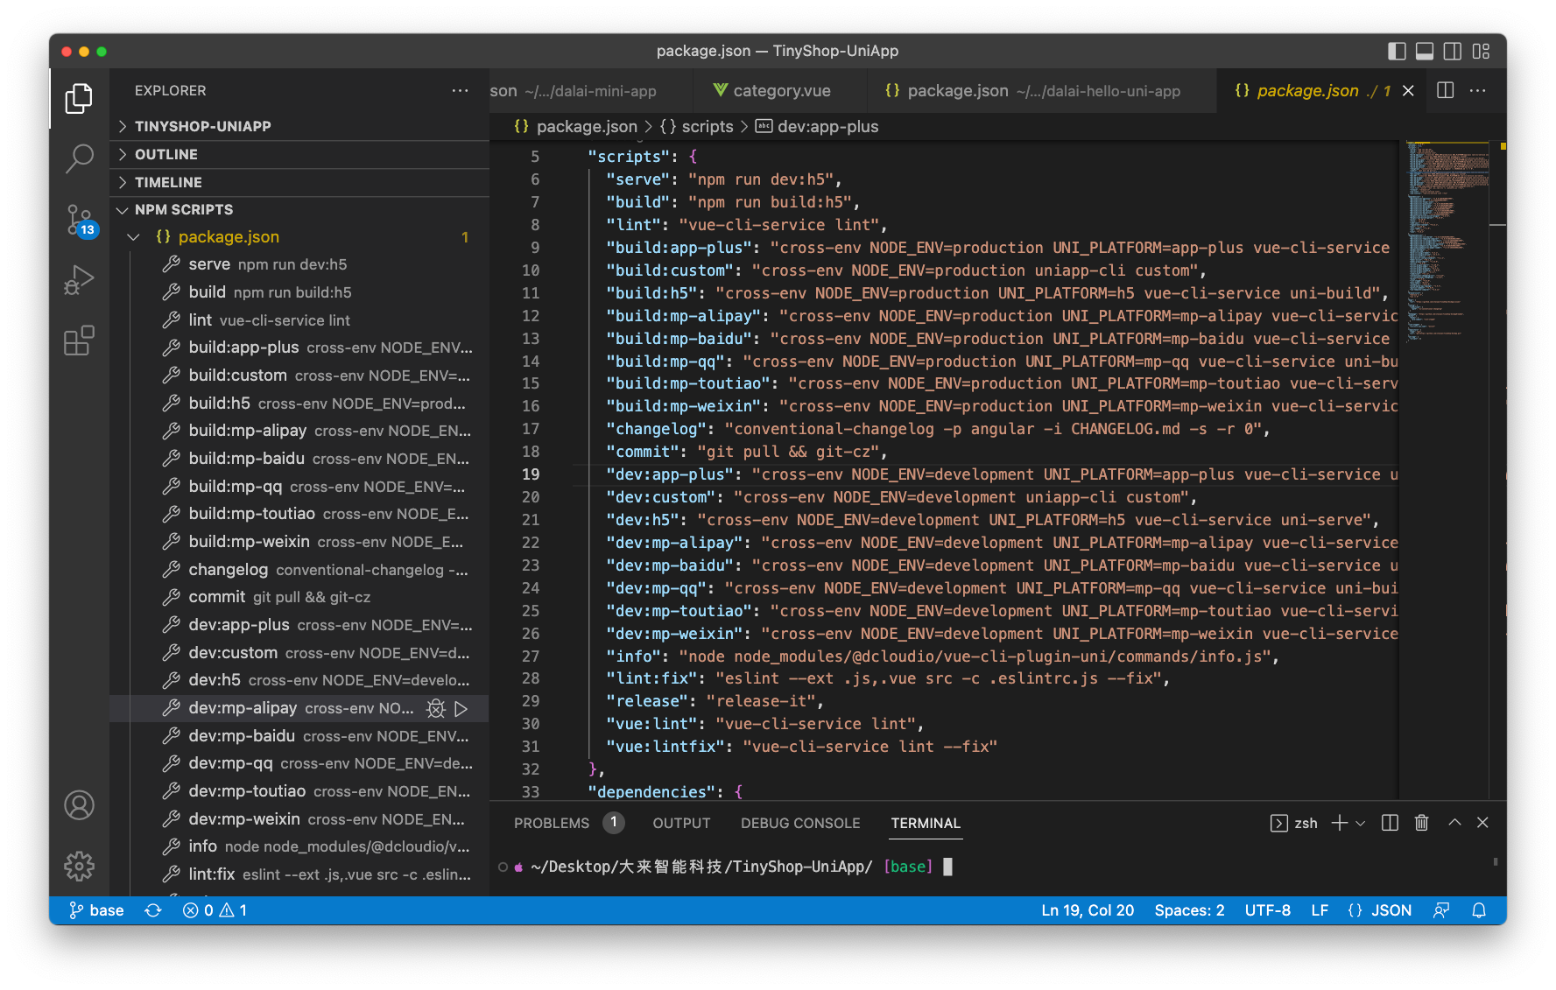The height and width of the screenshot is (990, 1556).
Task: Click the code minimap overview
Action: point(1447,242)
